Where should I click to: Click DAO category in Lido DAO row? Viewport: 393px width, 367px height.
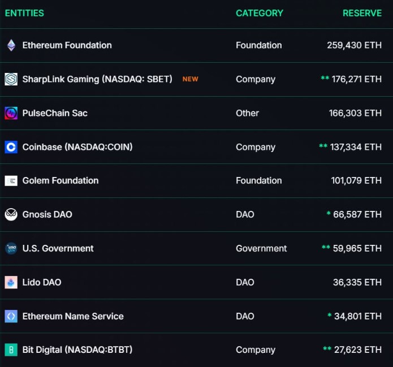pyautogui.click(x=245, y=282)
